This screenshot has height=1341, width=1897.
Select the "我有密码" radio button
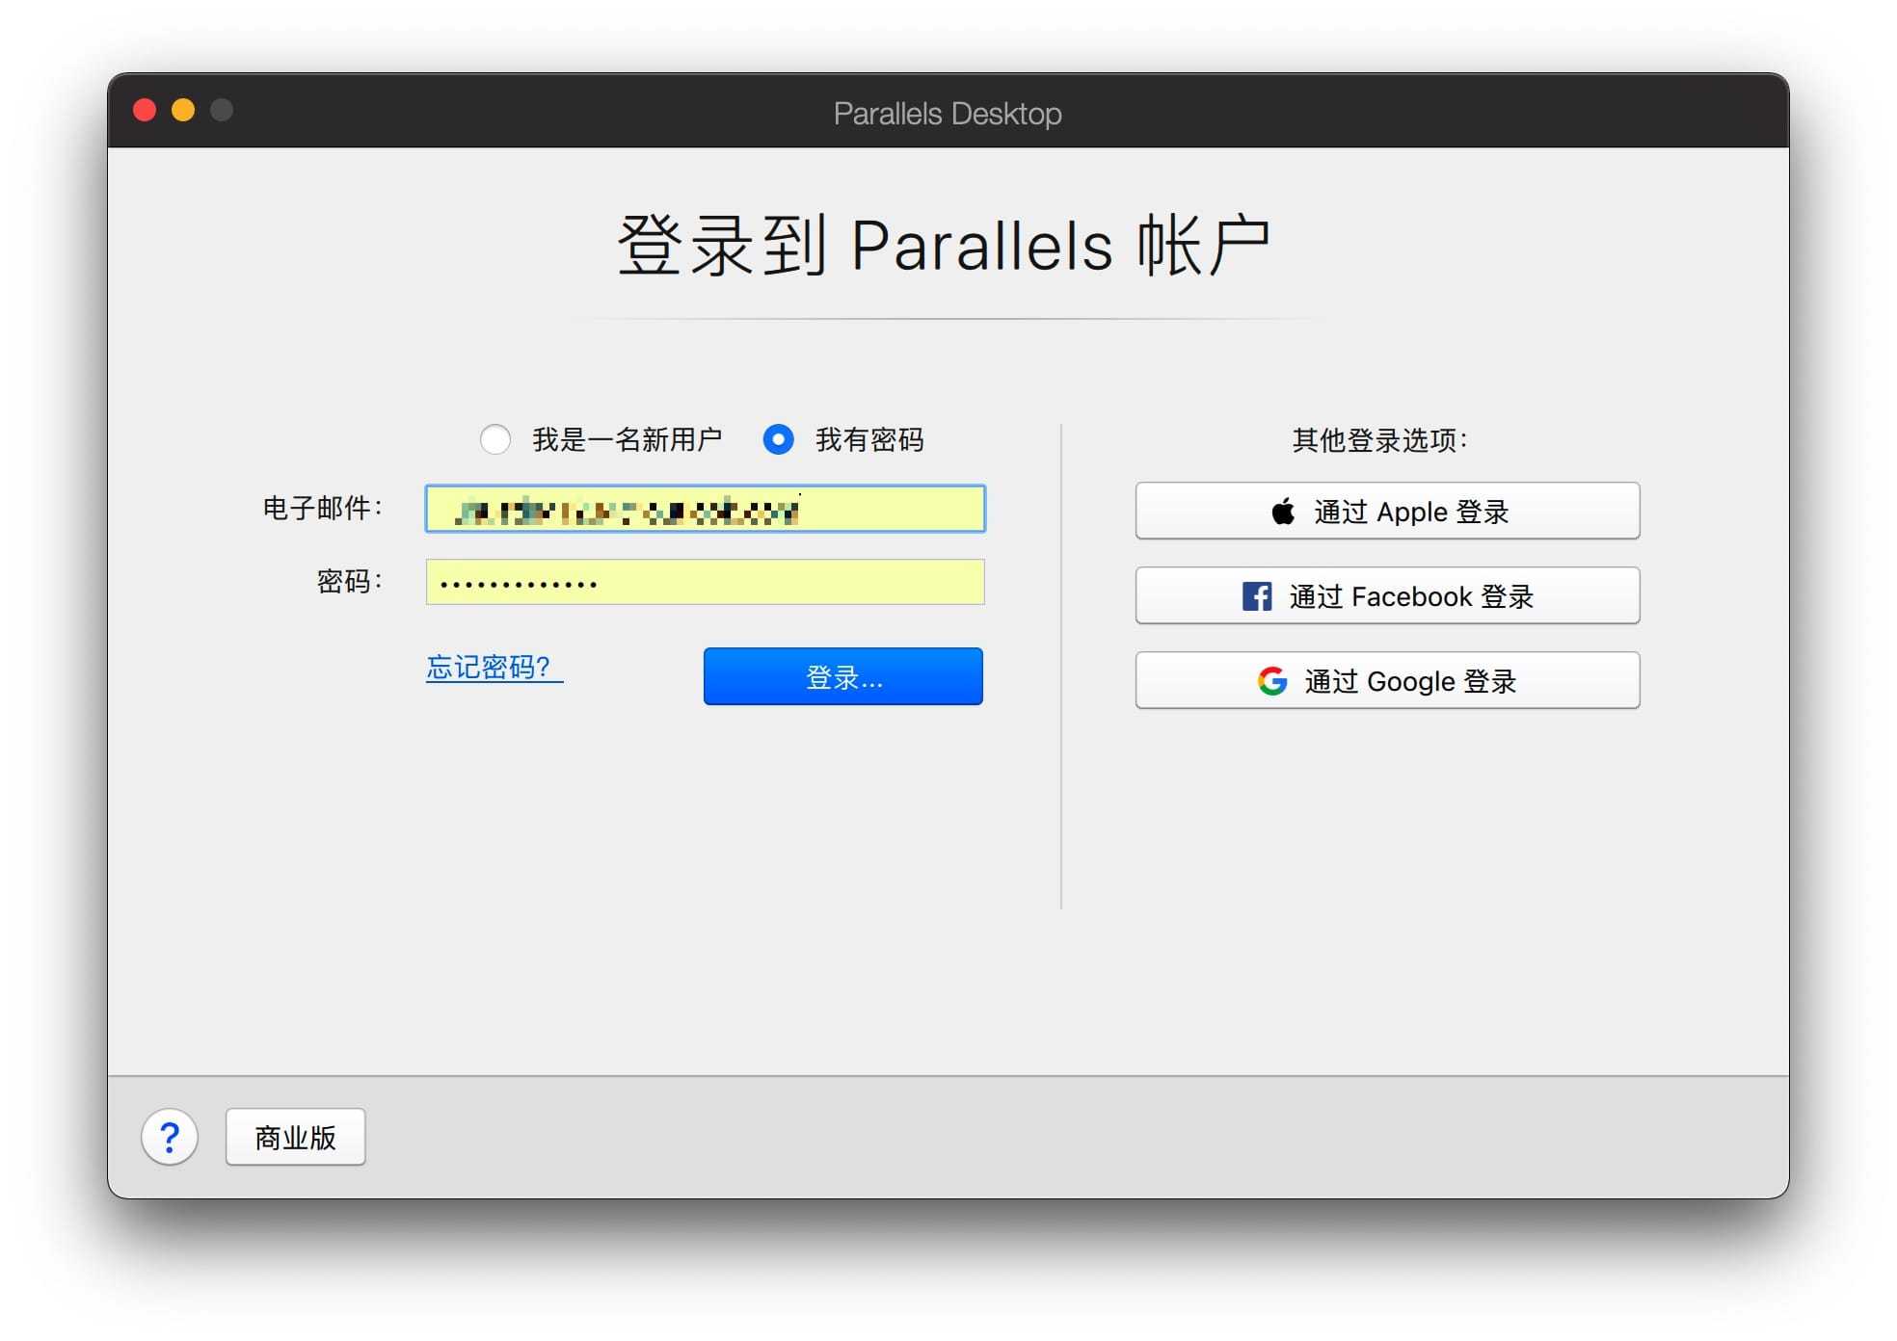coord(778,439)
